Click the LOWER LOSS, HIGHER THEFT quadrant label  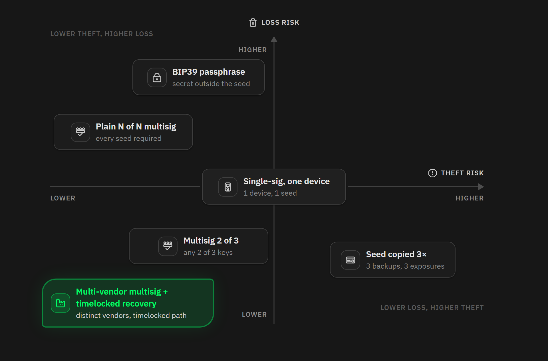click(x=432, y=308)
